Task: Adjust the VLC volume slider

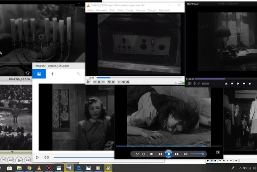Action: pyautogui.click(x=181, y=83)
